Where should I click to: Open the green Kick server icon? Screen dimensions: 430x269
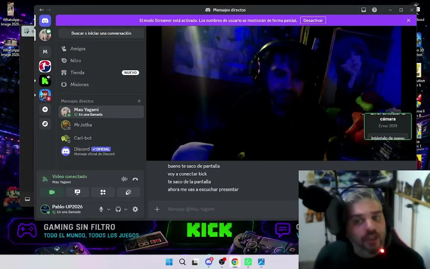(x=45, y=81)
